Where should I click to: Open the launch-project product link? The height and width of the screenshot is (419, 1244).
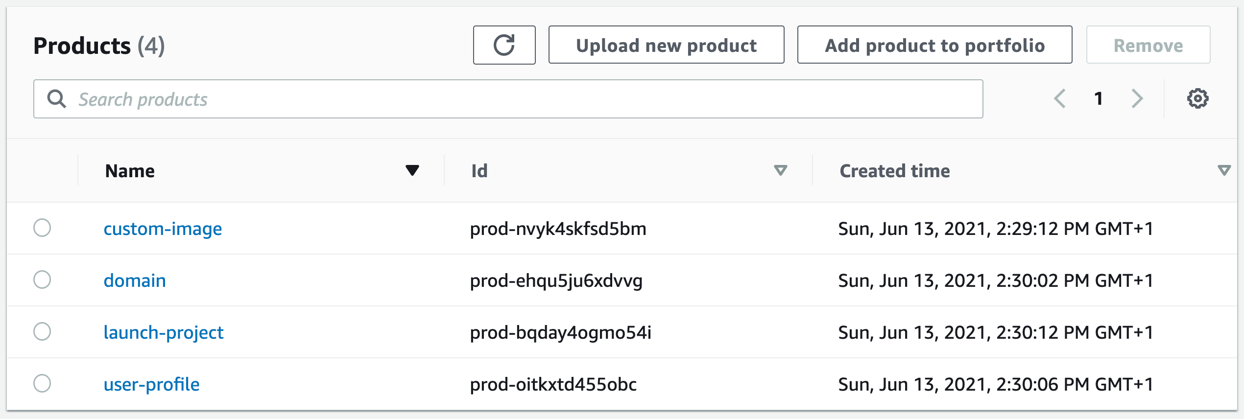coord(164,332)
